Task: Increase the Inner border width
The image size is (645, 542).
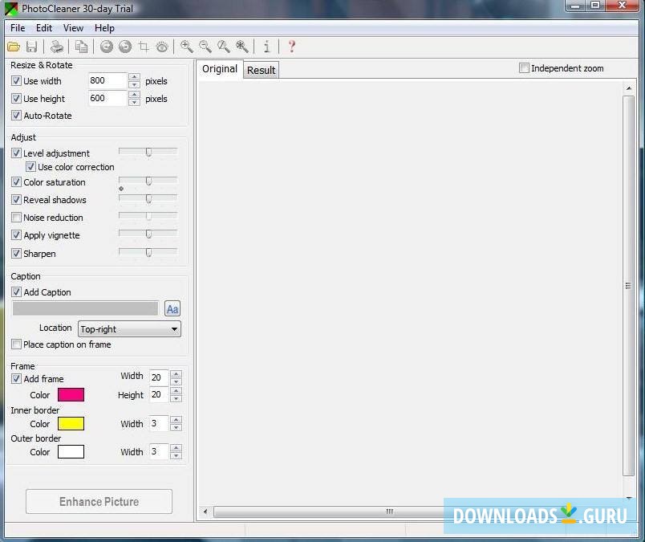Action: (176, 420)
